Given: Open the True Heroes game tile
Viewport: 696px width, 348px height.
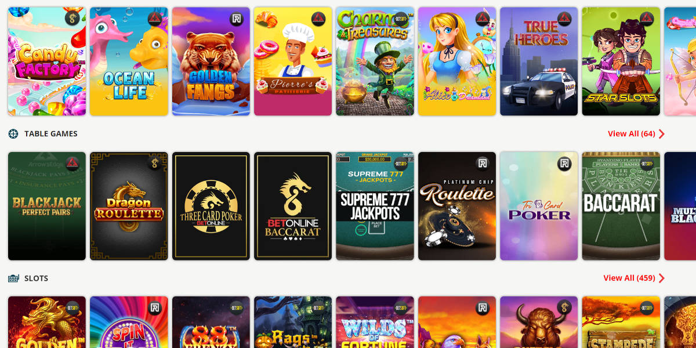Looking at the screenshot, I should pos(539,61).
